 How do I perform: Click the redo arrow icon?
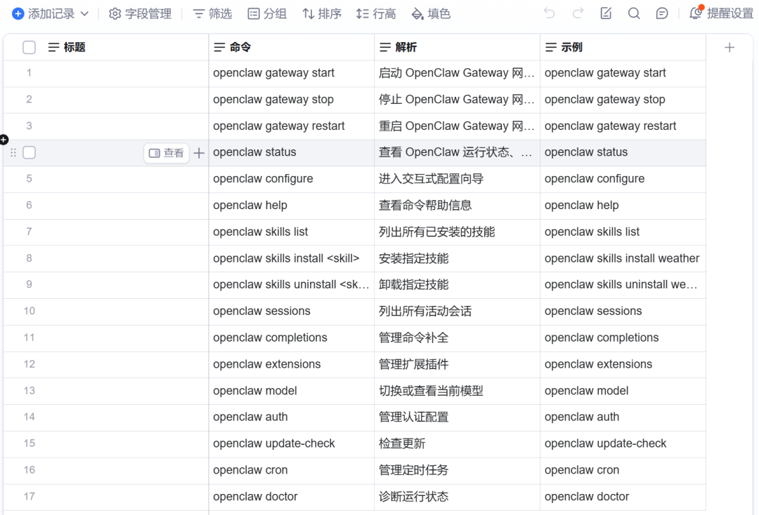pyautogui.click(x=578, y=13)
